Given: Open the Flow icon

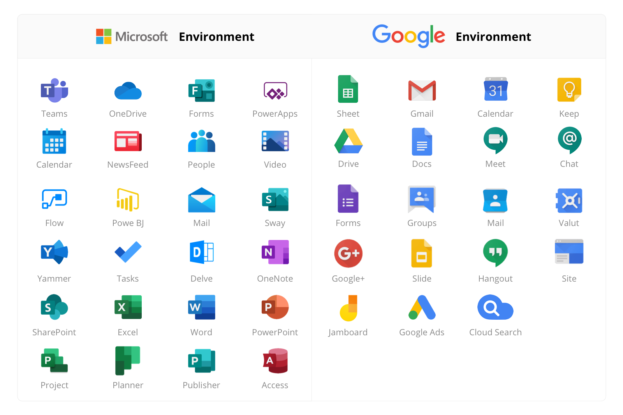Looking at the screenshot, I should 55,199.
